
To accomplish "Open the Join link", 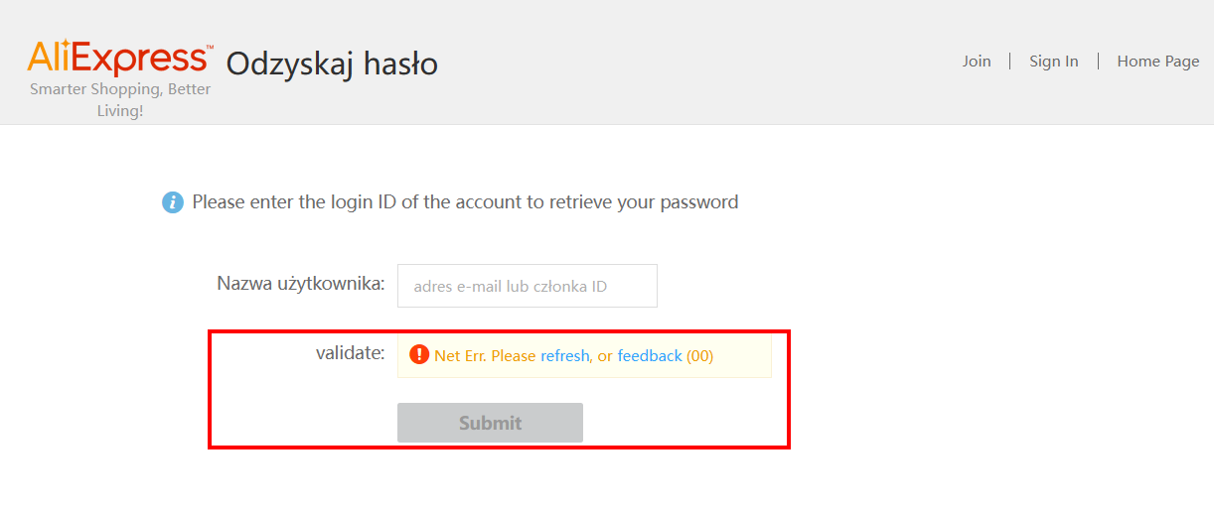I will [976, 62].
